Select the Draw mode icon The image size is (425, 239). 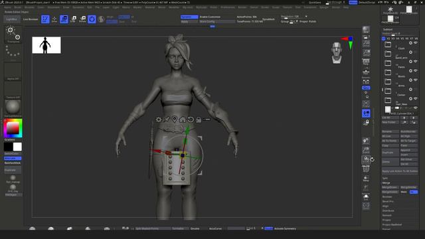pos(54,19)
